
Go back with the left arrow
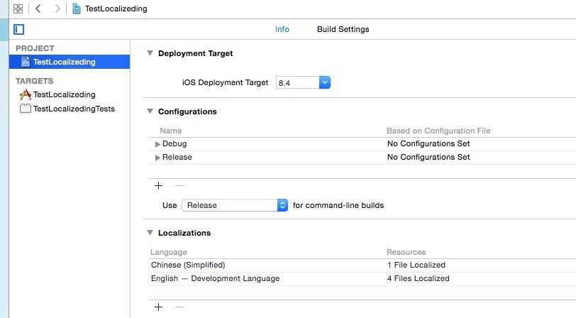38,9
